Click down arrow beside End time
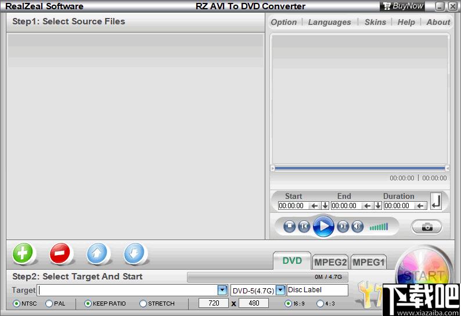 coord(378,206)
